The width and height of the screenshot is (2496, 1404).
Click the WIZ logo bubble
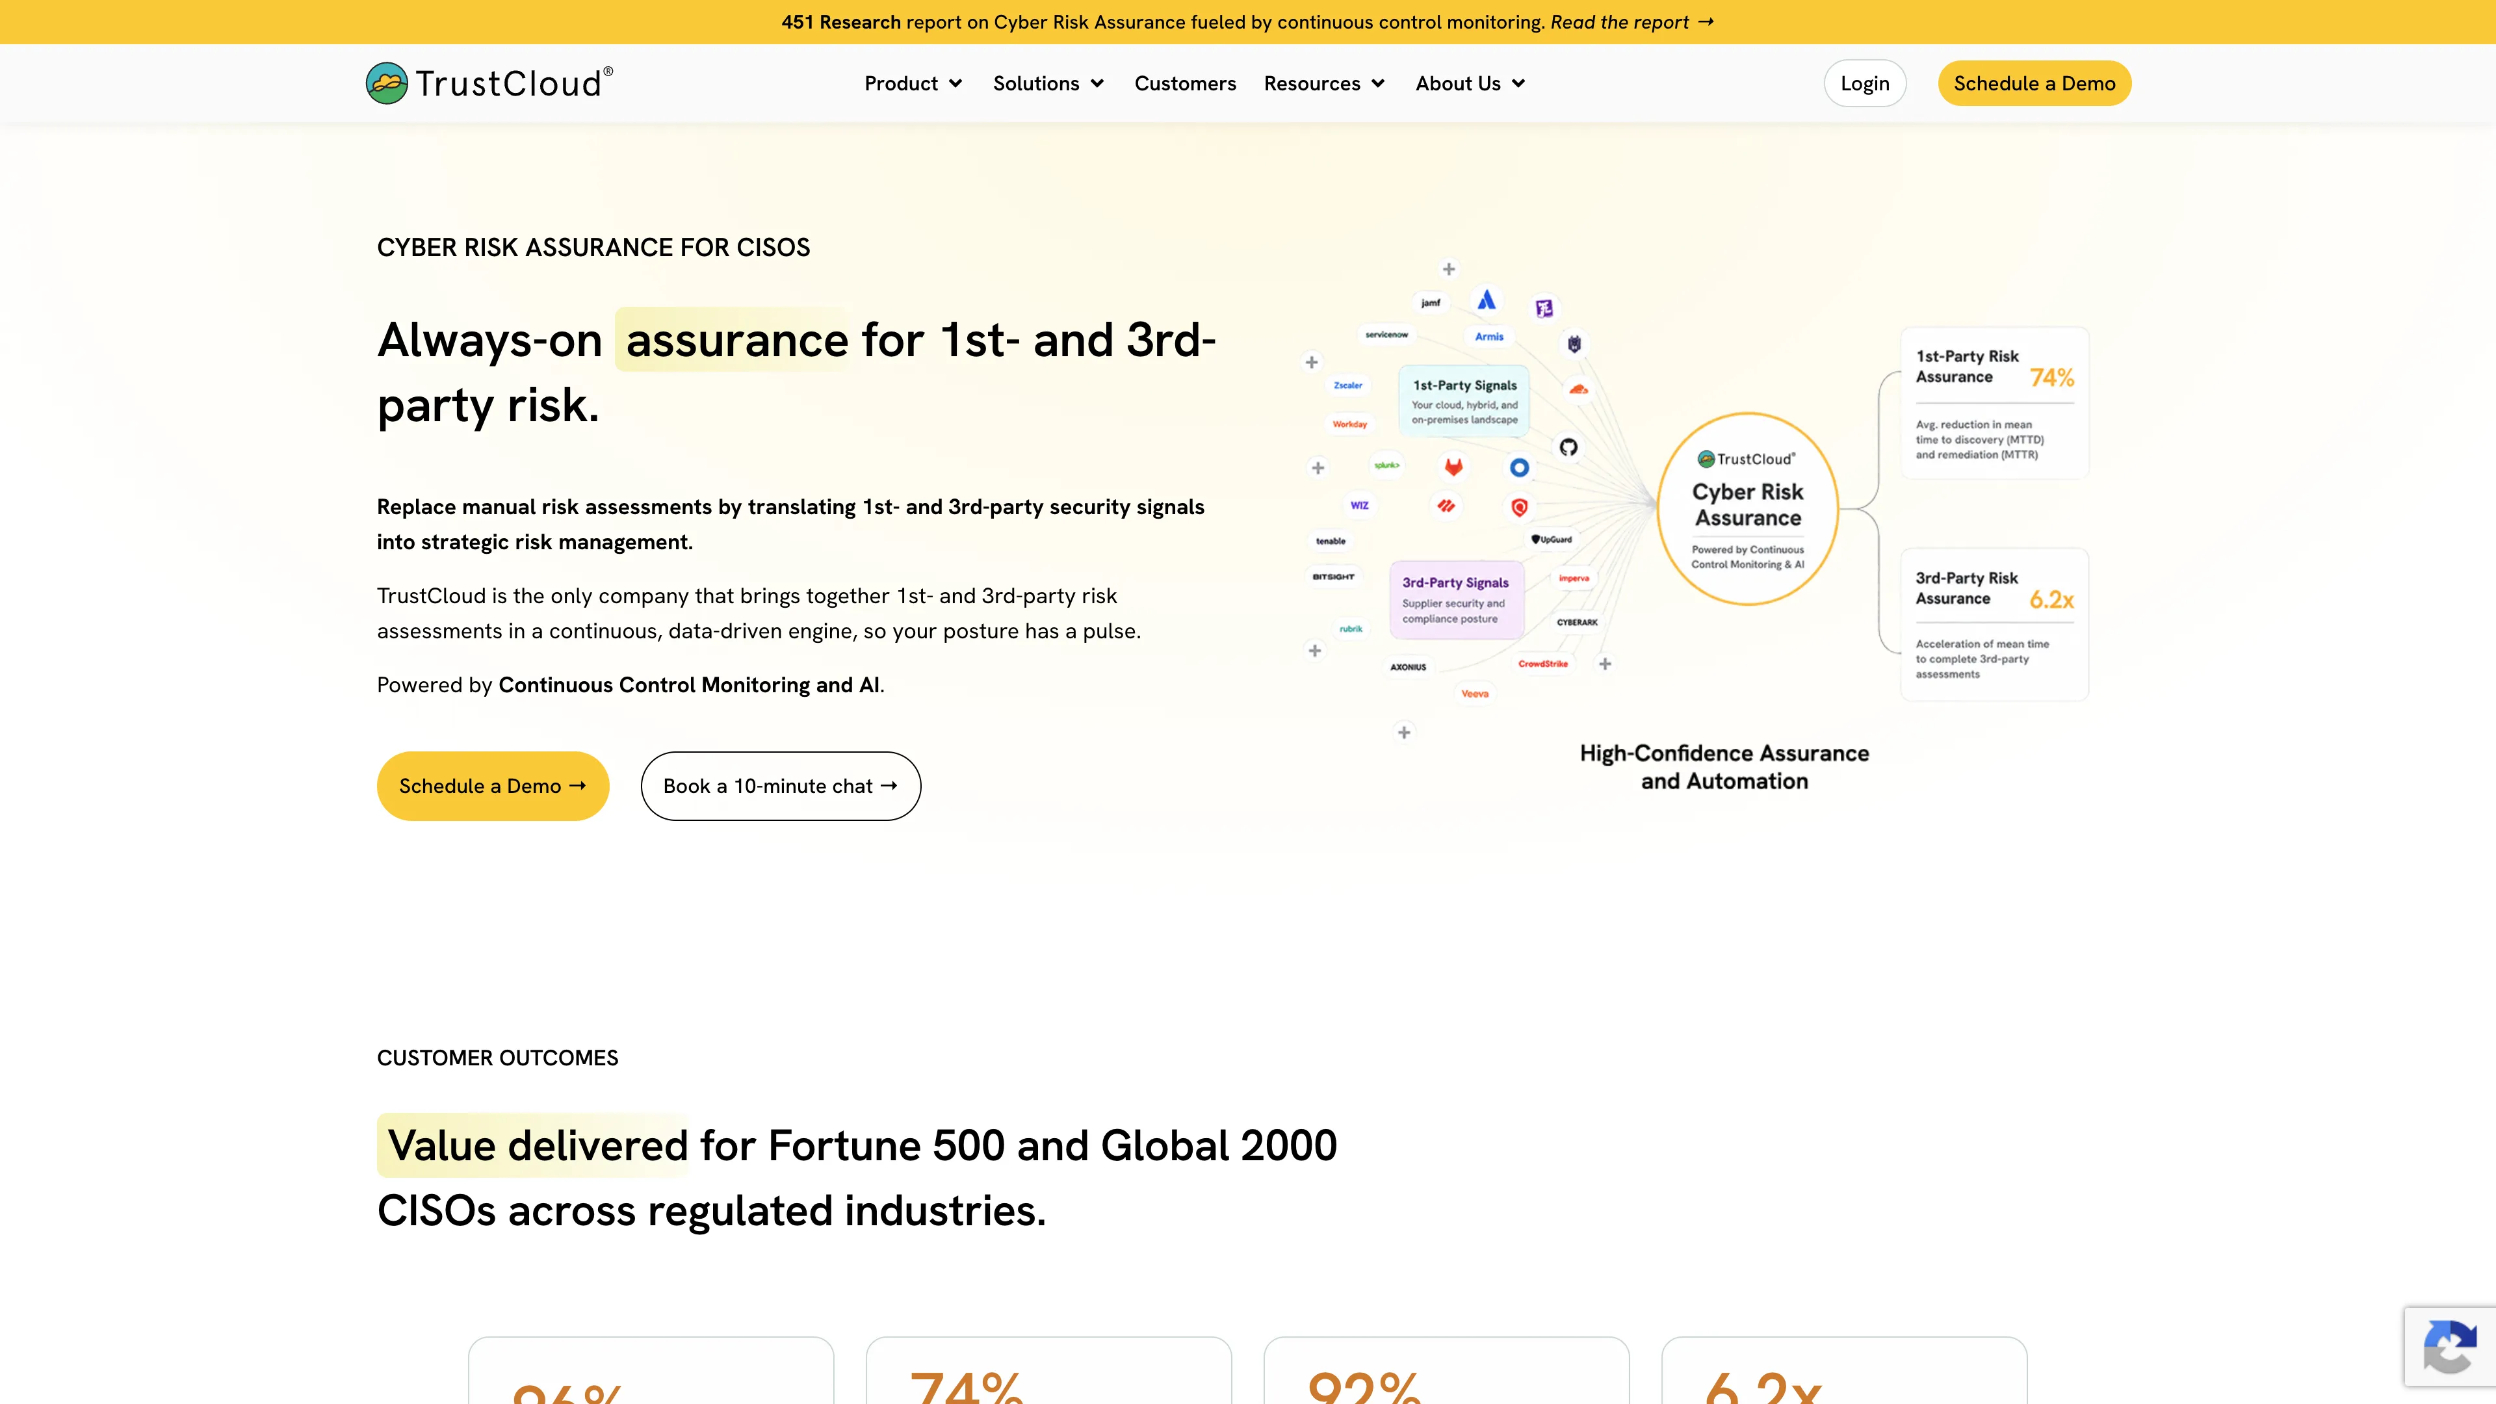pyautogui.click(x=1359, y=505)
